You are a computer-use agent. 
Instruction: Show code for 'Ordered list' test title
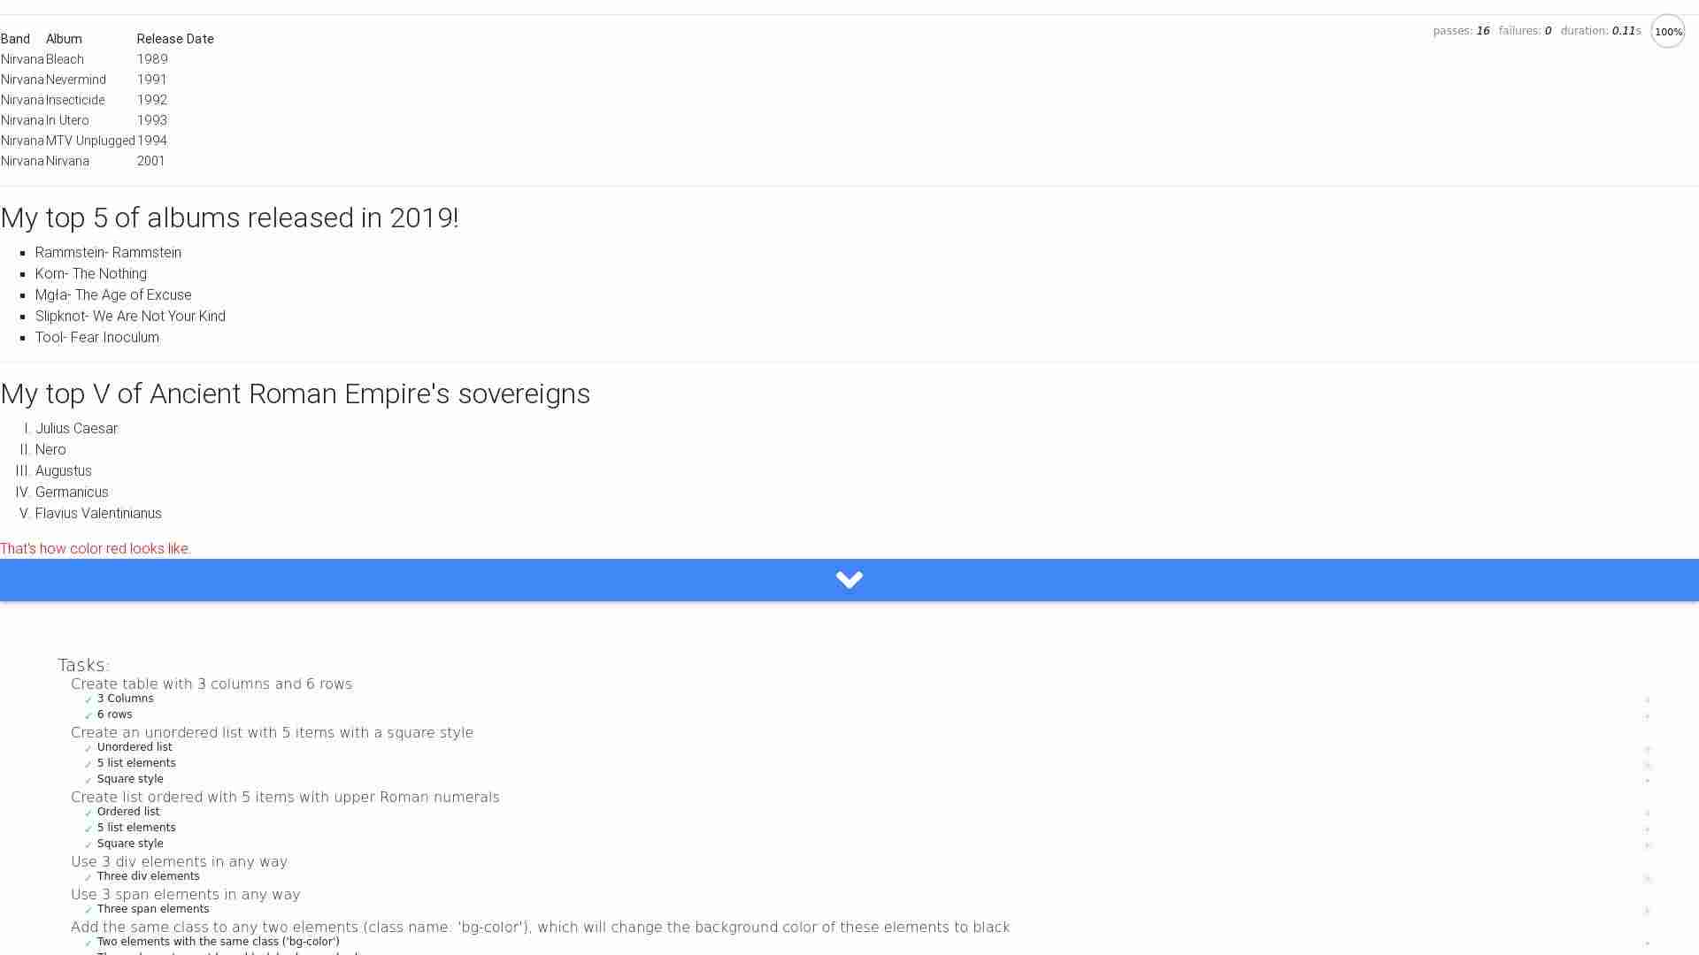(x=128, y=812)
